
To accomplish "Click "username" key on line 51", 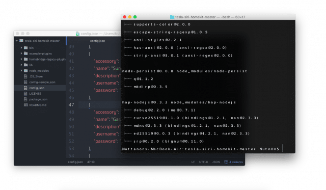I will [x=106, y=134].
